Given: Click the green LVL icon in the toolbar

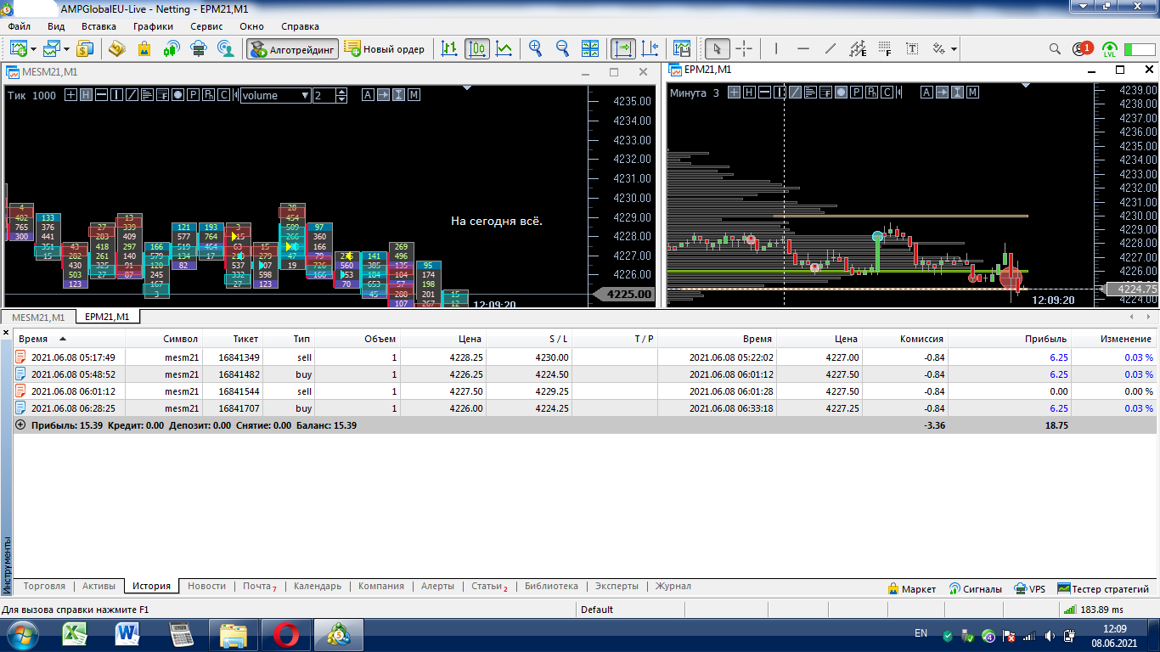Looking at the screenshot, I should 1110,48.
